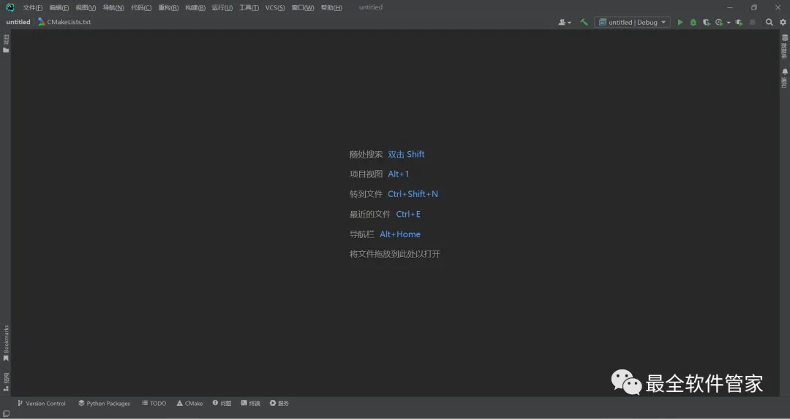Click the green Debug bug icon
This screenshot has height=419, width=790.
point(693,22)
